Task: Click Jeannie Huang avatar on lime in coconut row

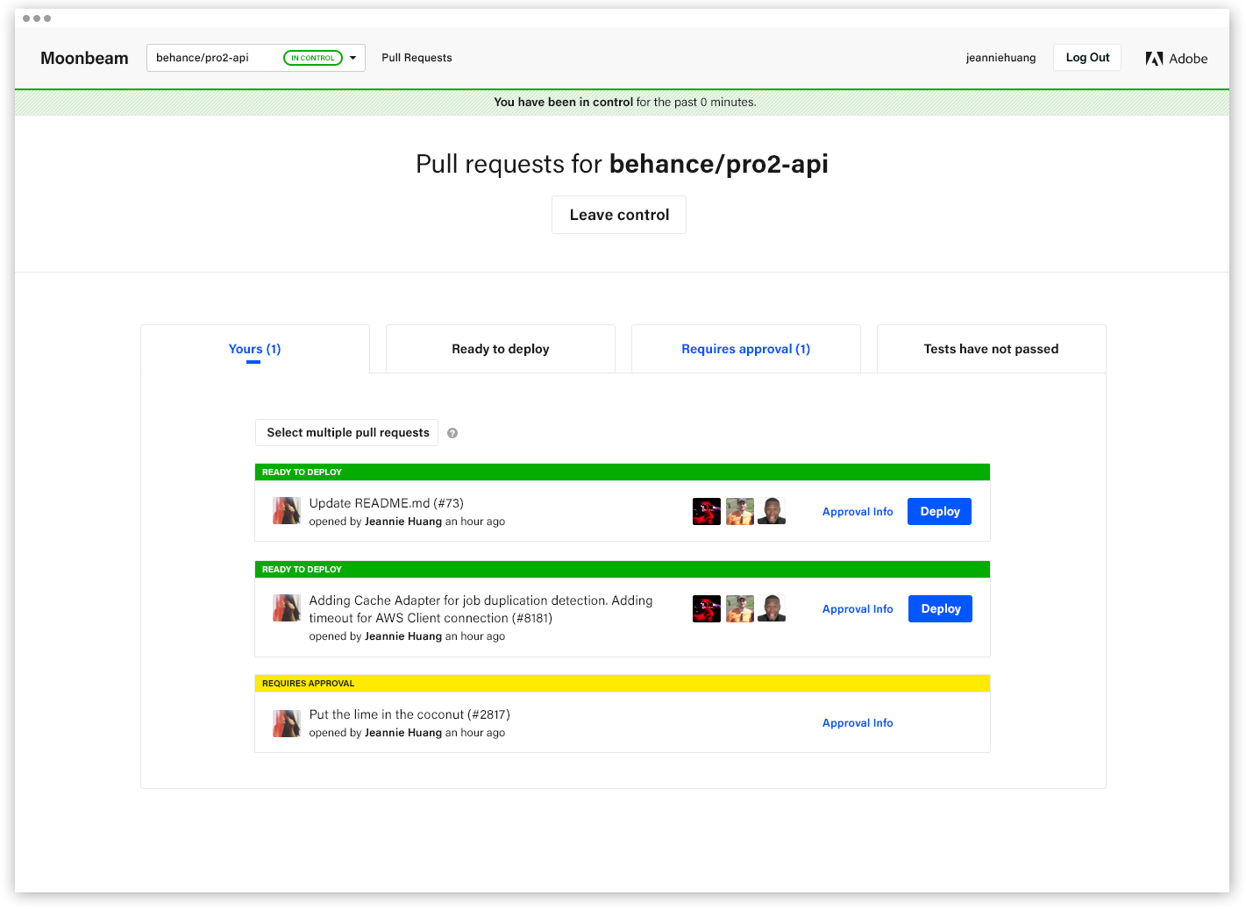Action: pos(287,723)
